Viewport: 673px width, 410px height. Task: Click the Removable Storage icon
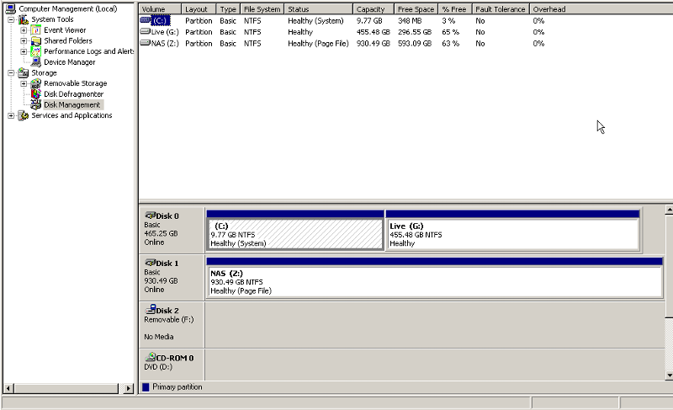pos(36,83)
